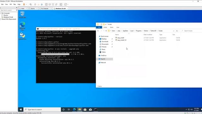Sort files by Date modified column
The width and height of the screenshot is (202, 114).
(x=148, y=35)
